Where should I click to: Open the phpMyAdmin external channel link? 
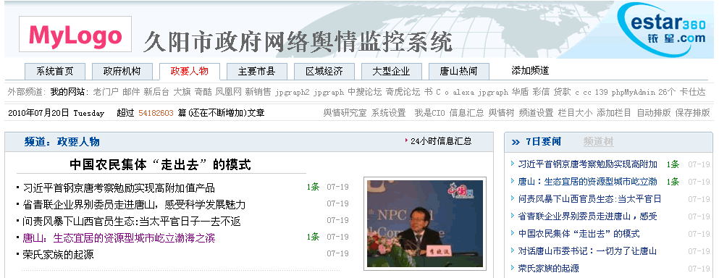pyautogui.click(x=634, y=92)
